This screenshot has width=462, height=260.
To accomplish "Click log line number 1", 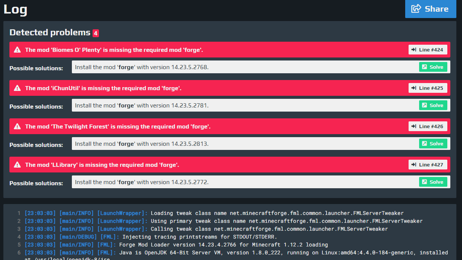I will [x=19, y=213].
